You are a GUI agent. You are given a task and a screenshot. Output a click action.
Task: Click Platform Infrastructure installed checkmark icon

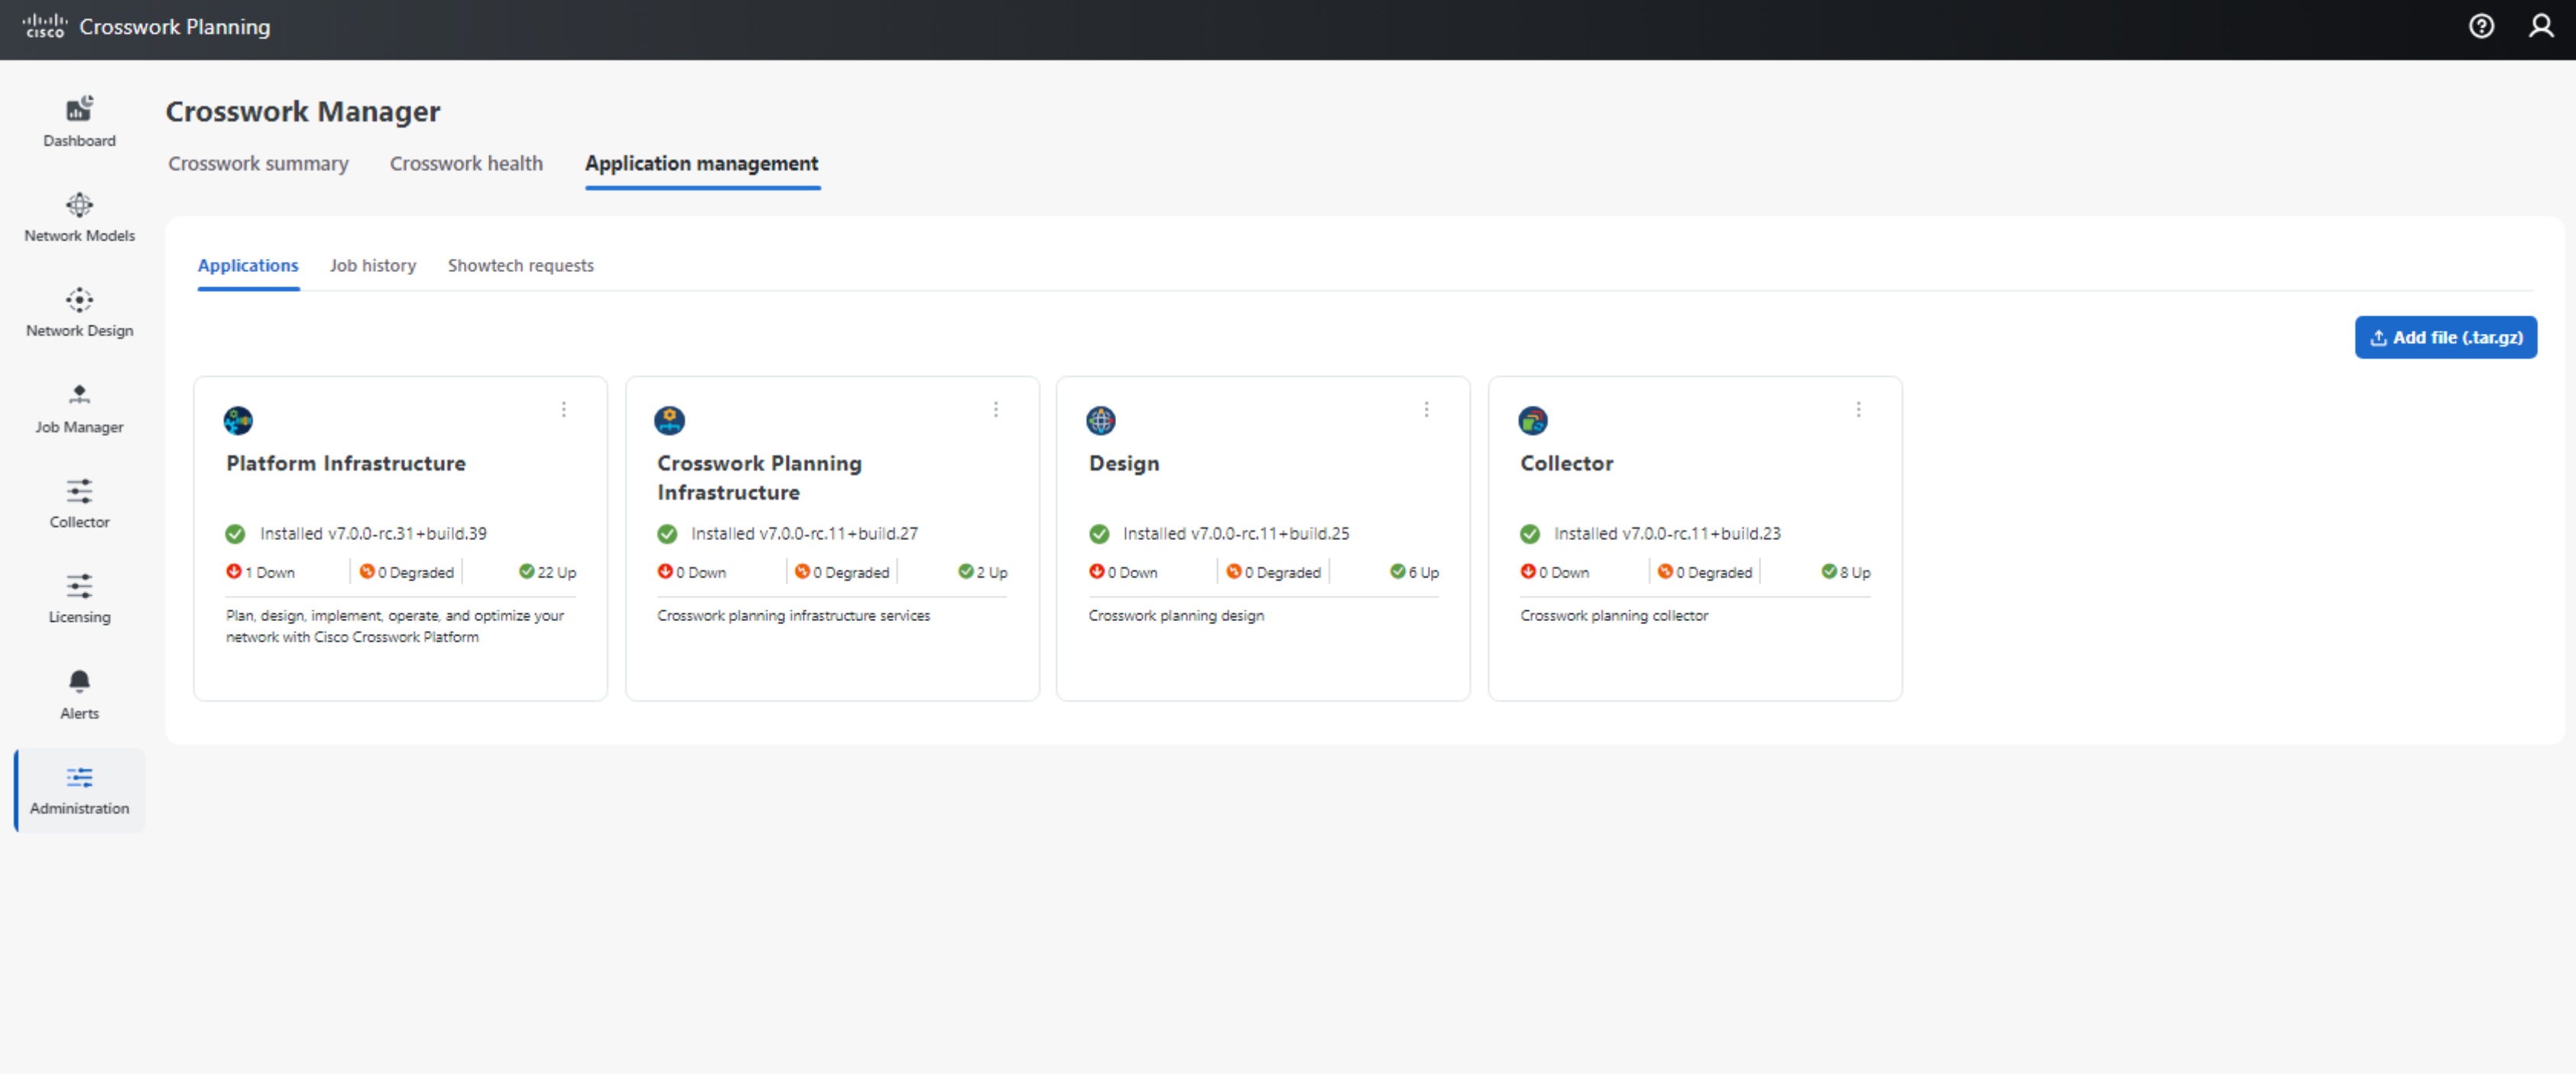coord(235,535)
